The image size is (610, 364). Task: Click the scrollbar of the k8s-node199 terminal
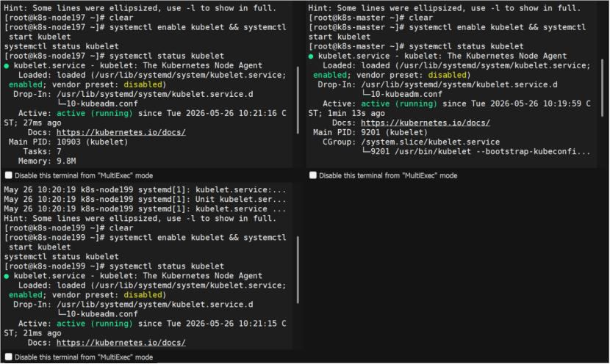pos(298,270)
